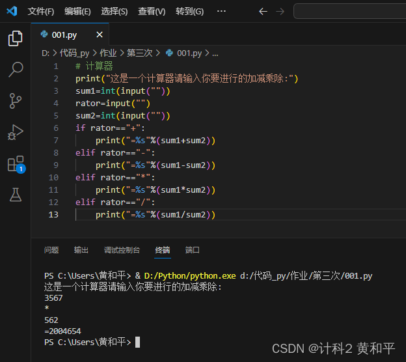406x362 pixels.
Task: Switch to the 终端 panel tab
Action: pyautogui.click(x=163, y=250)
